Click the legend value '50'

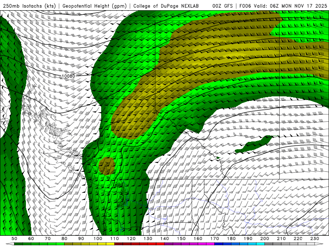(14, 239)
